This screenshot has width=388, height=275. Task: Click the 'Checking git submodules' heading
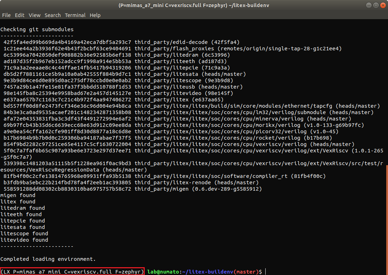tap(37, 29)
